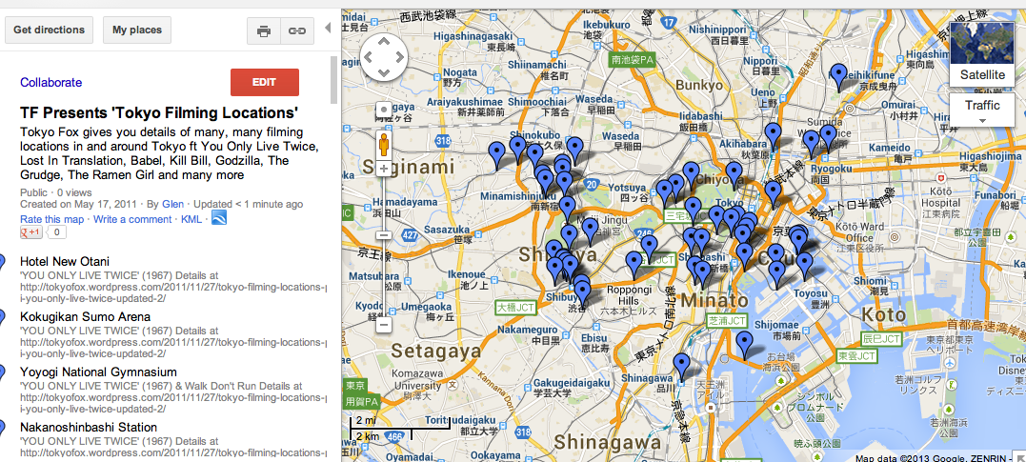Print the current map
The height and width of the screenshot is (462, 1026).
pos(264,30)
